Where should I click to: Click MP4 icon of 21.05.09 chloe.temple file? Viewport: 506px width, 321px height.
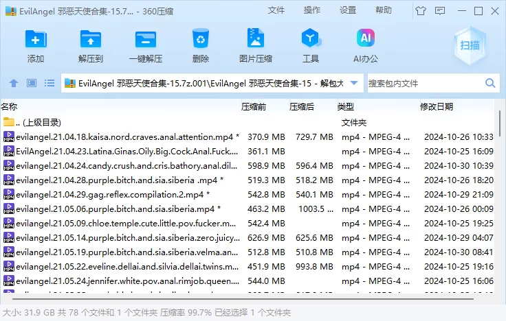pyautogui.click(x=9, y=223)
